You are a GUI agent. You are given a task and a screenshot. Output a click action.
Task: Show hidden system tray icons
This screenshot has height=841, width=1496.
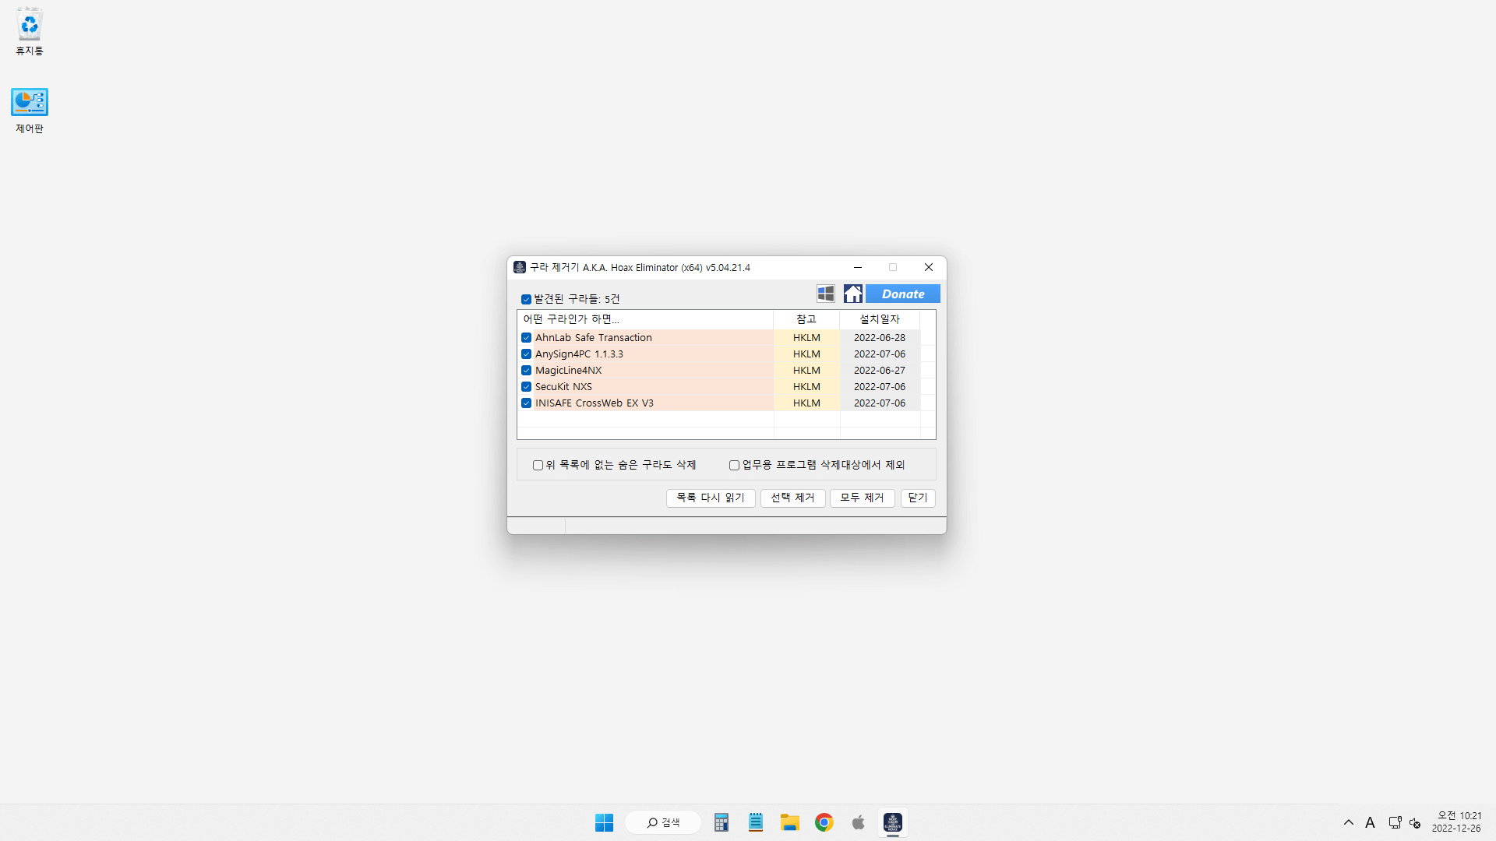(1349, 822)
